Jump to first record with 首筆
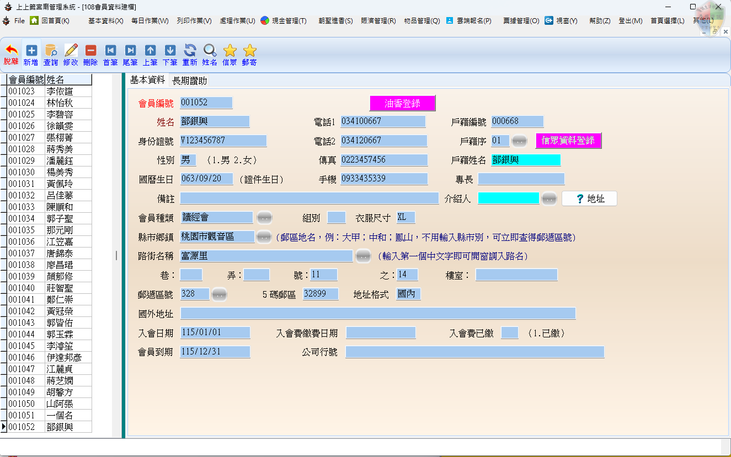The image size is (731, 457). (110, 51)
